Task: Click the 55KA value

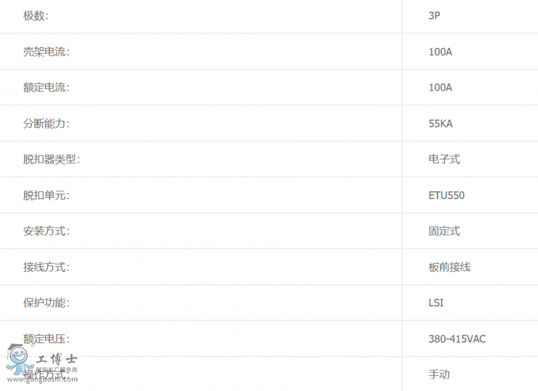Action: click(441, 124)
